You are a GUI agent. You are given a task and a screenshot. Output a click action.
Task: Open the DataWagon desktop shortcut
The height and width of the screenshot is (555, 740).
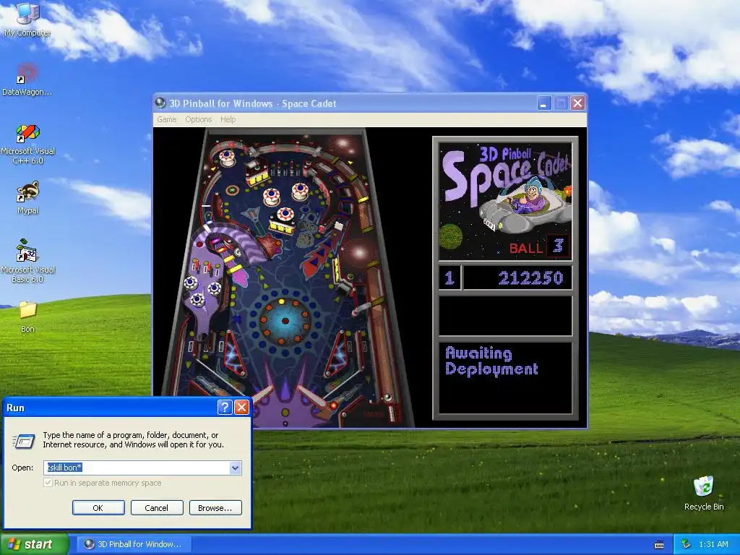tap(27, 78)
